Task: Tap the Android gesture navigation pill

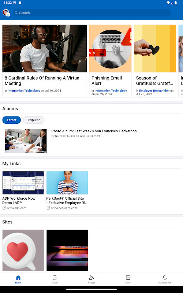Action: coord(91,289)
